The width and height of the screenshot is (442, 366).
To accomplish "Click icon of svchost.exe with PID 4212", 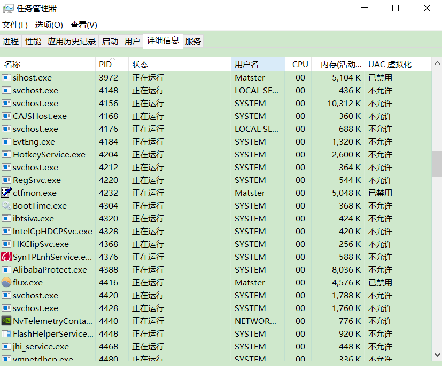I will pyautogui.click(x=6, y=167).
